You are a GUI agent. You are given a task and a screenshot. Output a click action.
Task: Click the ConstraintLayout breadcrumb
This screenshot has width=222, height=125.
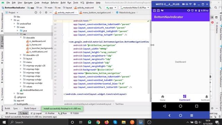pos(88,104)
